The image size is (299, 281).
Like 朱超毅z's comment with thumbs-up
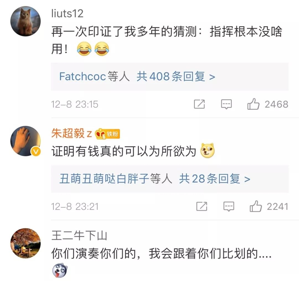[256, 206]
